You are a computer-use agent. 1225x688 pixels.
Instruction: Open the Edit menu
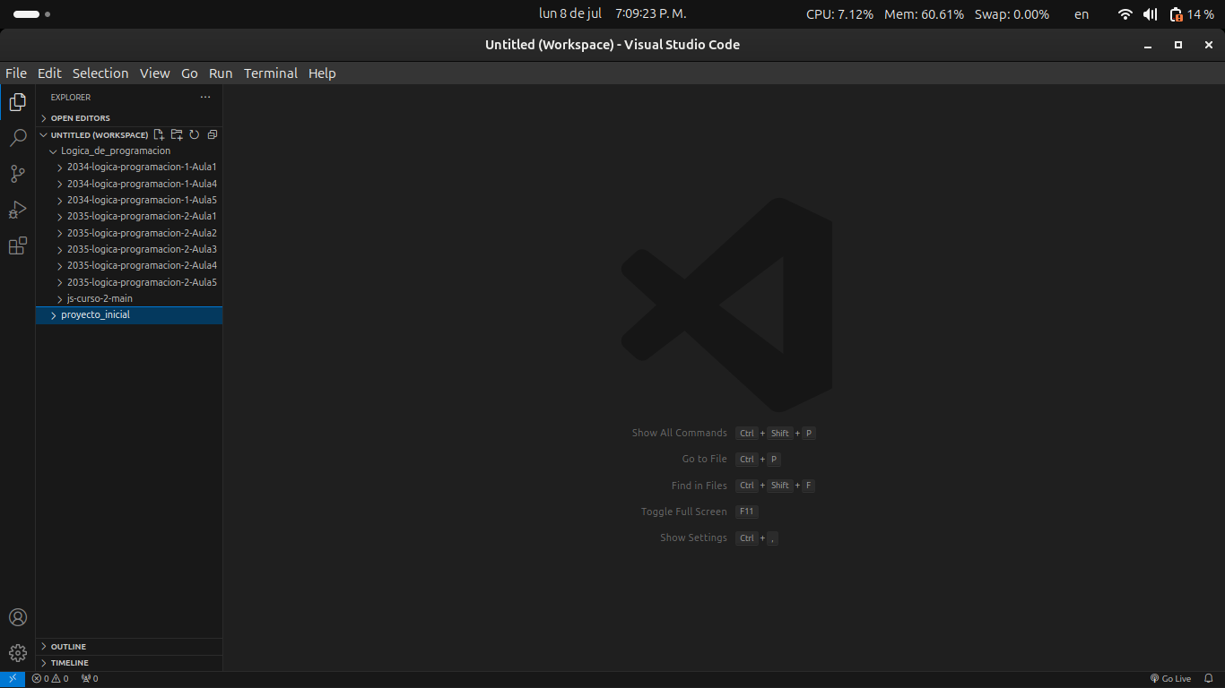(49, 73)
